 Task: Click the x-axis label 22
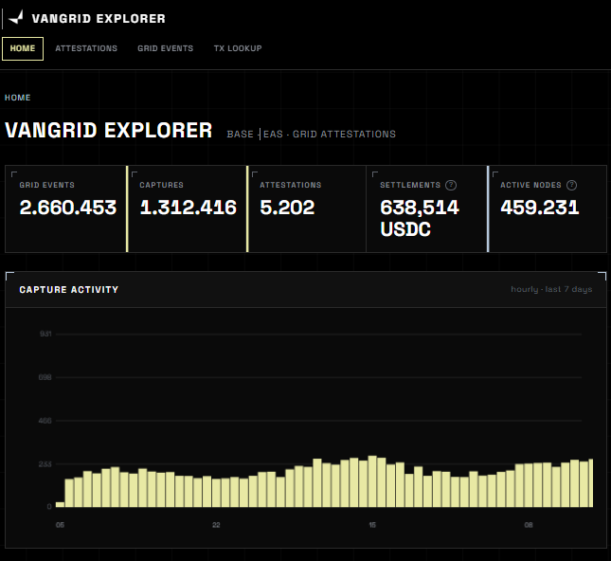point(216,525)
